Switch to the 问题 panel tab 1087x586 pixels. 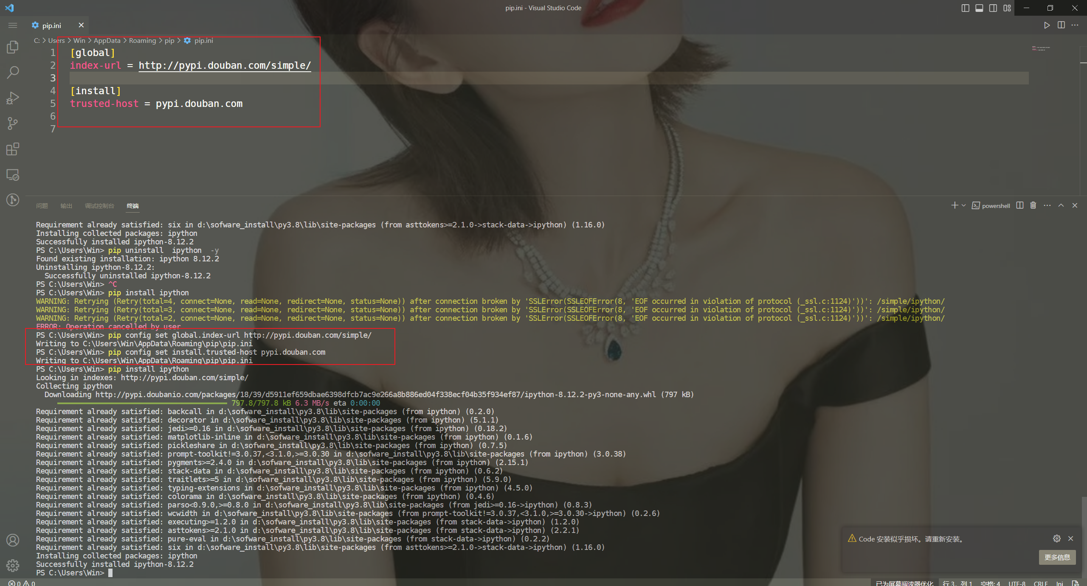(42, 206)
